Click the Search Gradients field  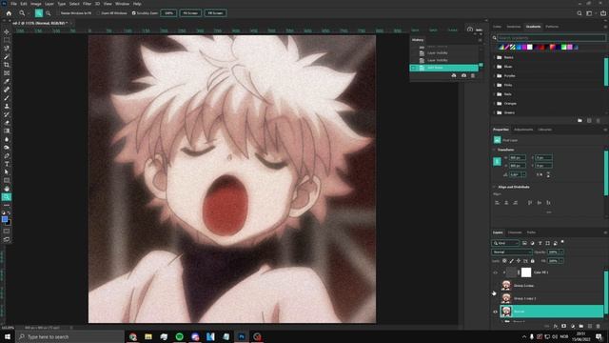[x=551, y=38]
